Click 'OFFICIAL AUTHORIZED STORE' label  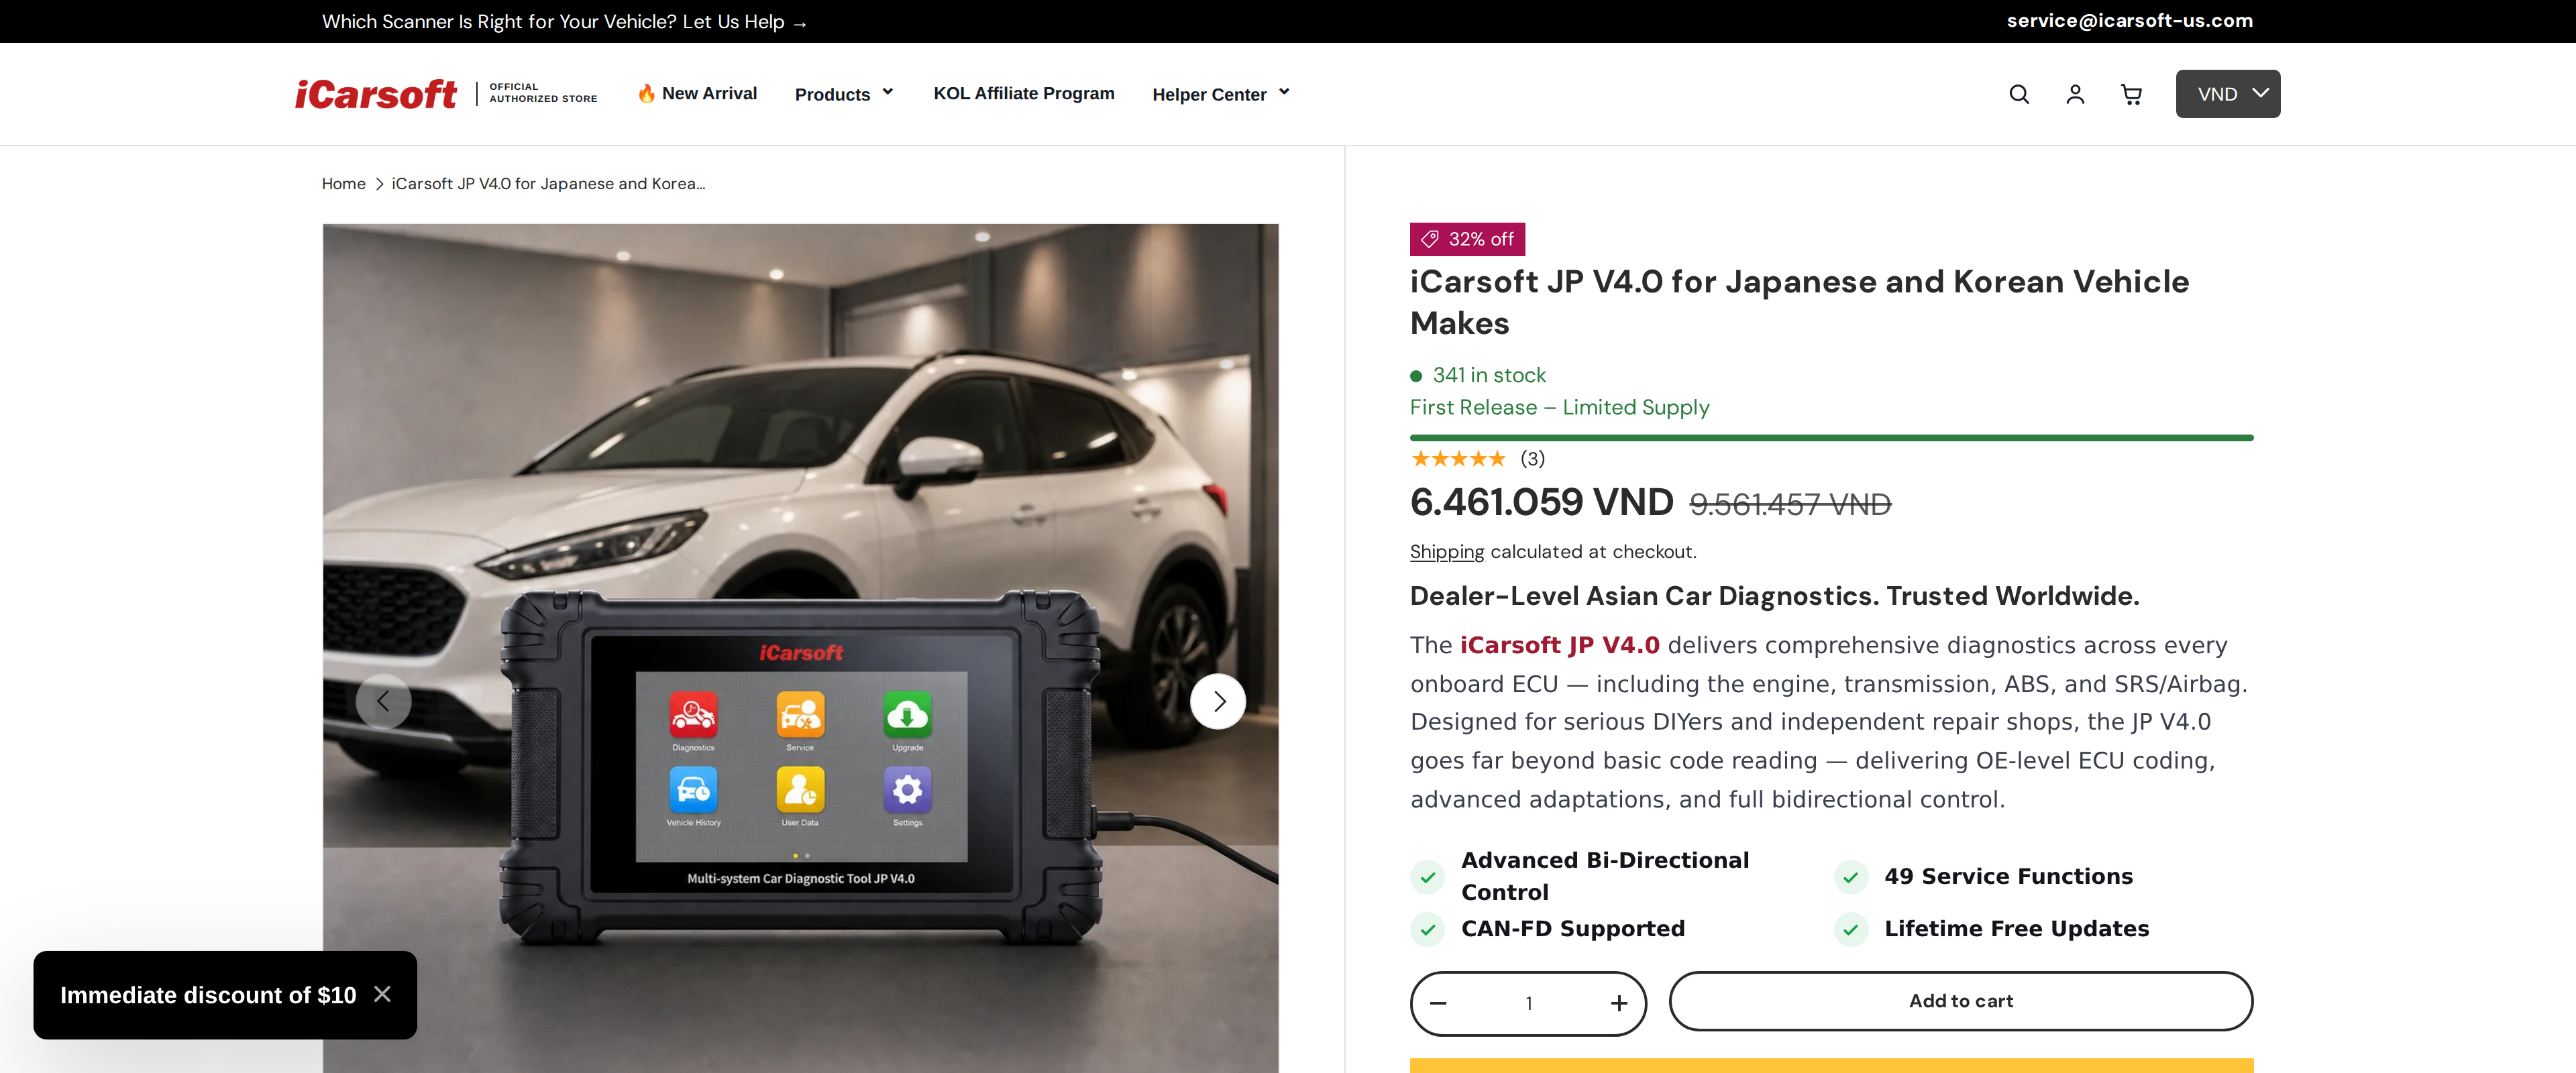click(x=542, y=93)
